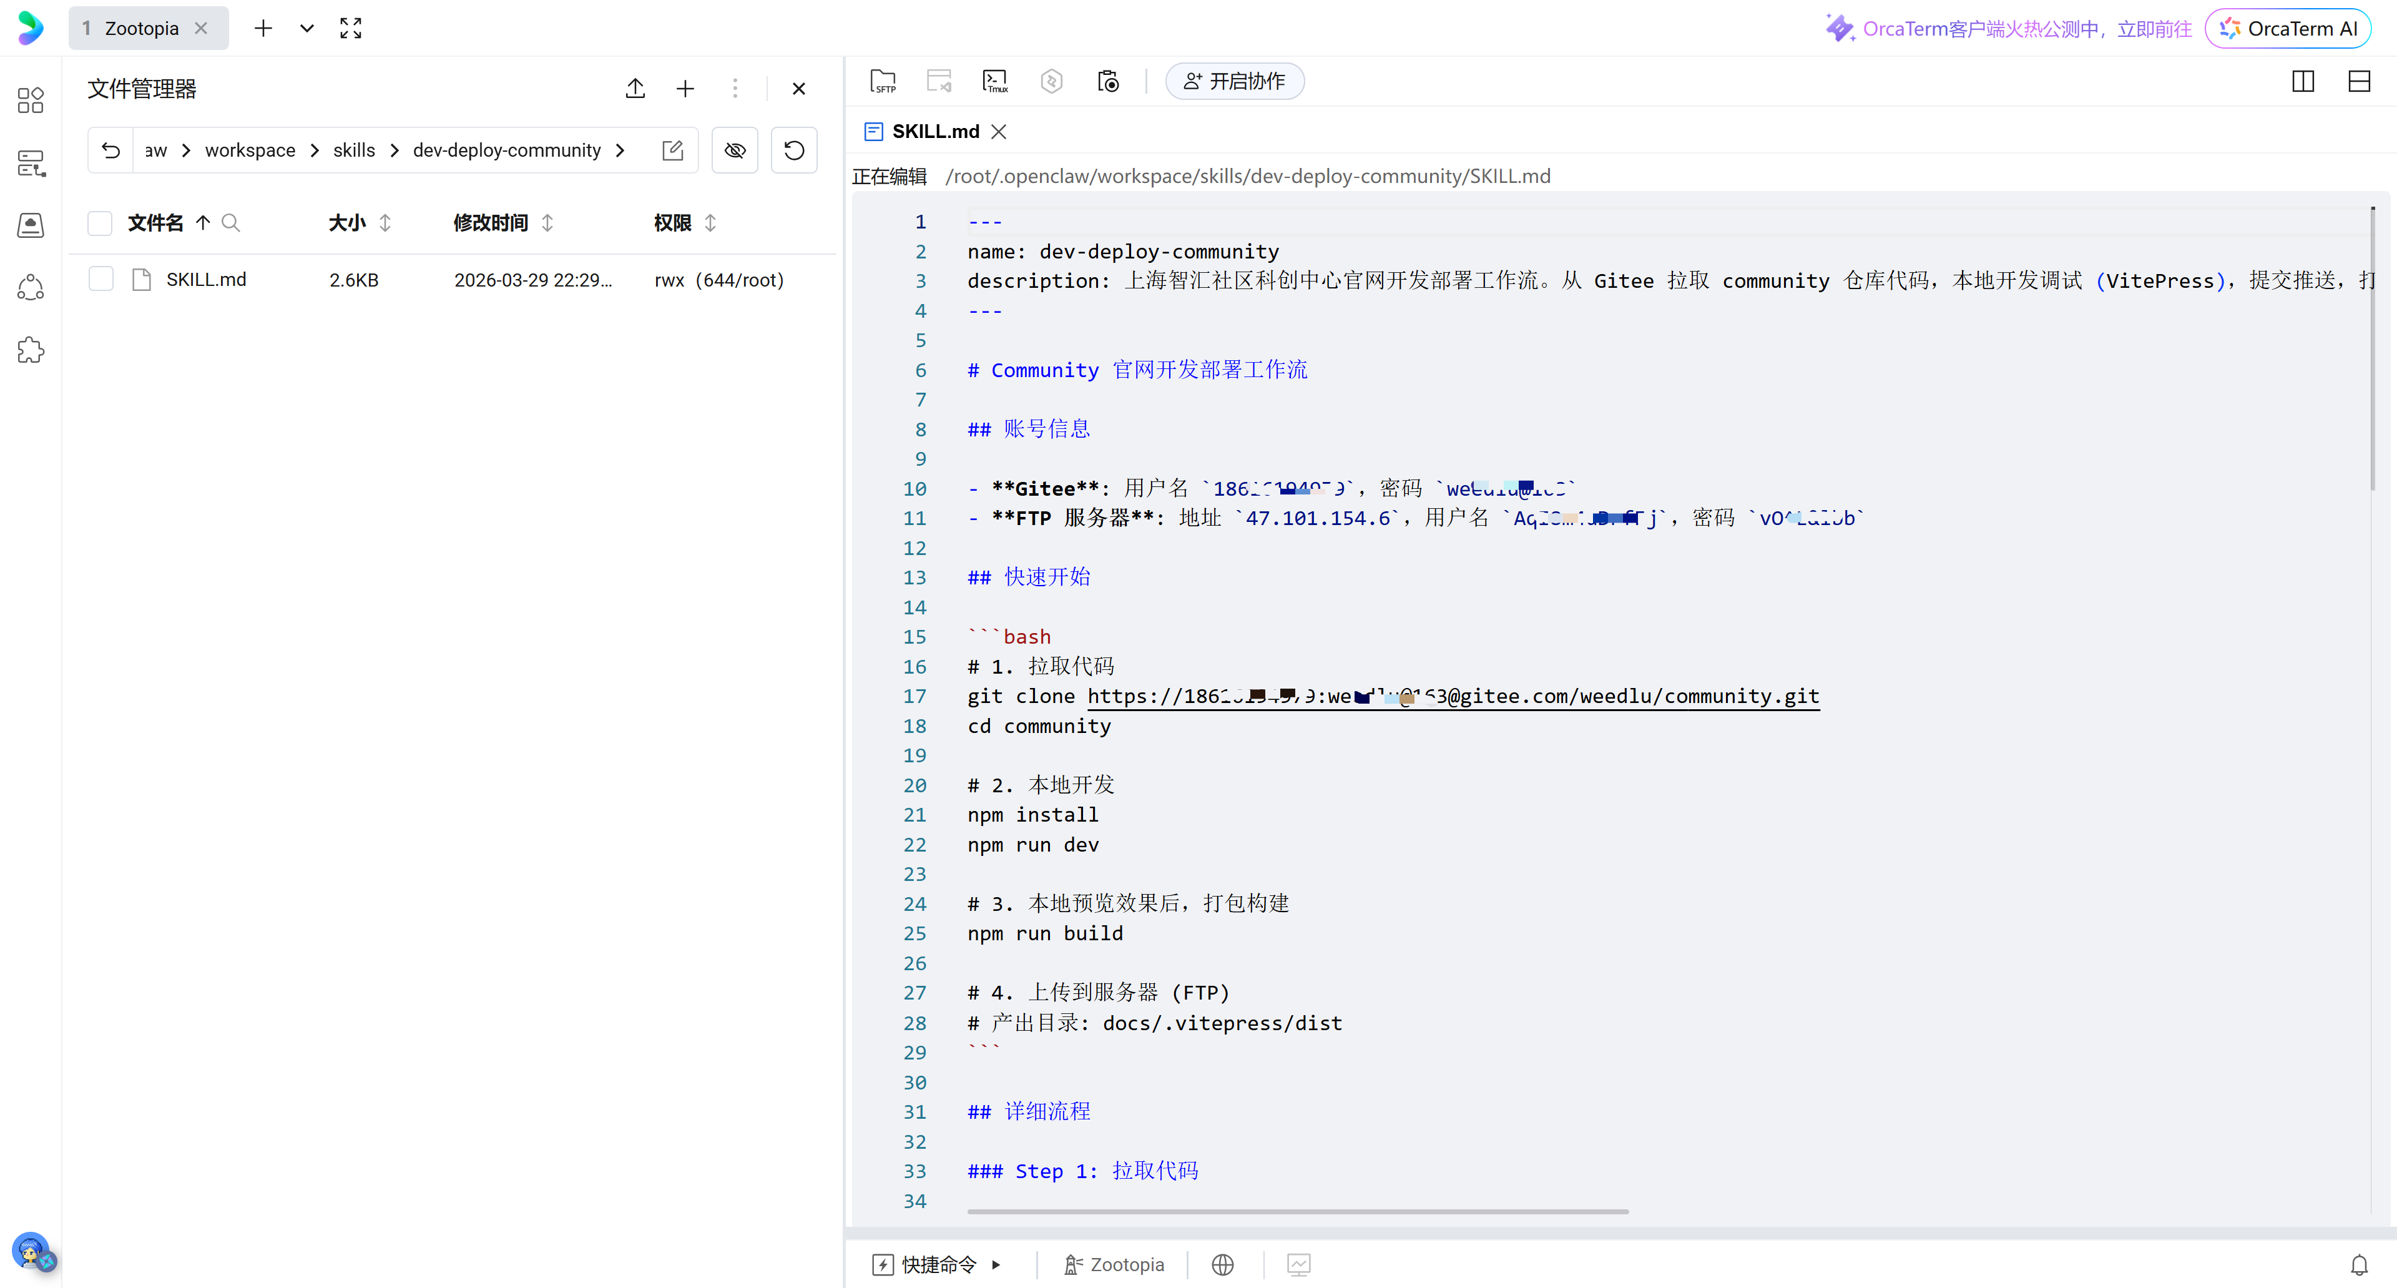
Task: Open the file manager more options menu
Action: [x=735, y=89]
